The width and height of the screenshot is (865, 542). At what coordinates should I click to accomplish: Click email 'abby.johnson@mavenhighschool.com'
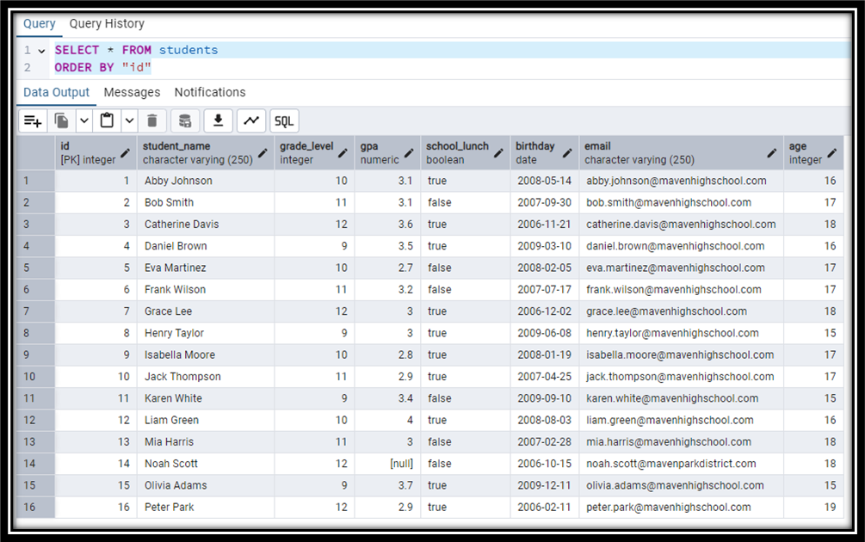coord(682,181)
